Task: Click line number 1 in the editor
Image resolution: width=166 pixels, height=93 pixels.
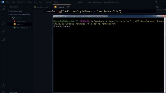Action: click(x=40, y=11)
